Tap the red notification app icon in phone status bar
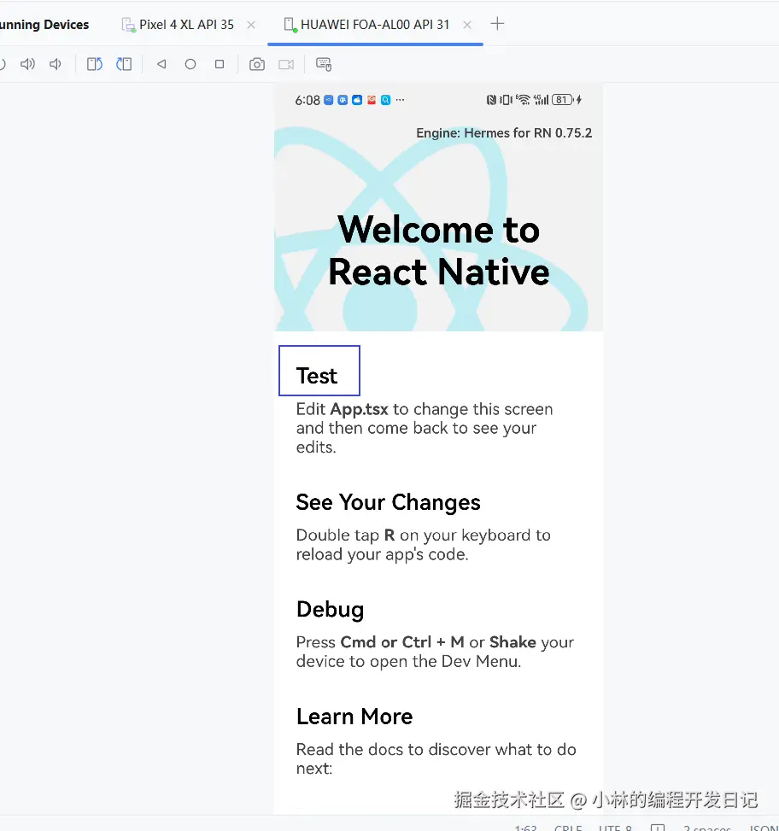This screenshot has height=831, width=779. [x=372, y=100]
